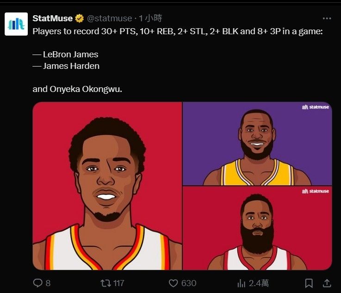Open the James Harden illustration

pyautogui.click(x=257, y=228)
